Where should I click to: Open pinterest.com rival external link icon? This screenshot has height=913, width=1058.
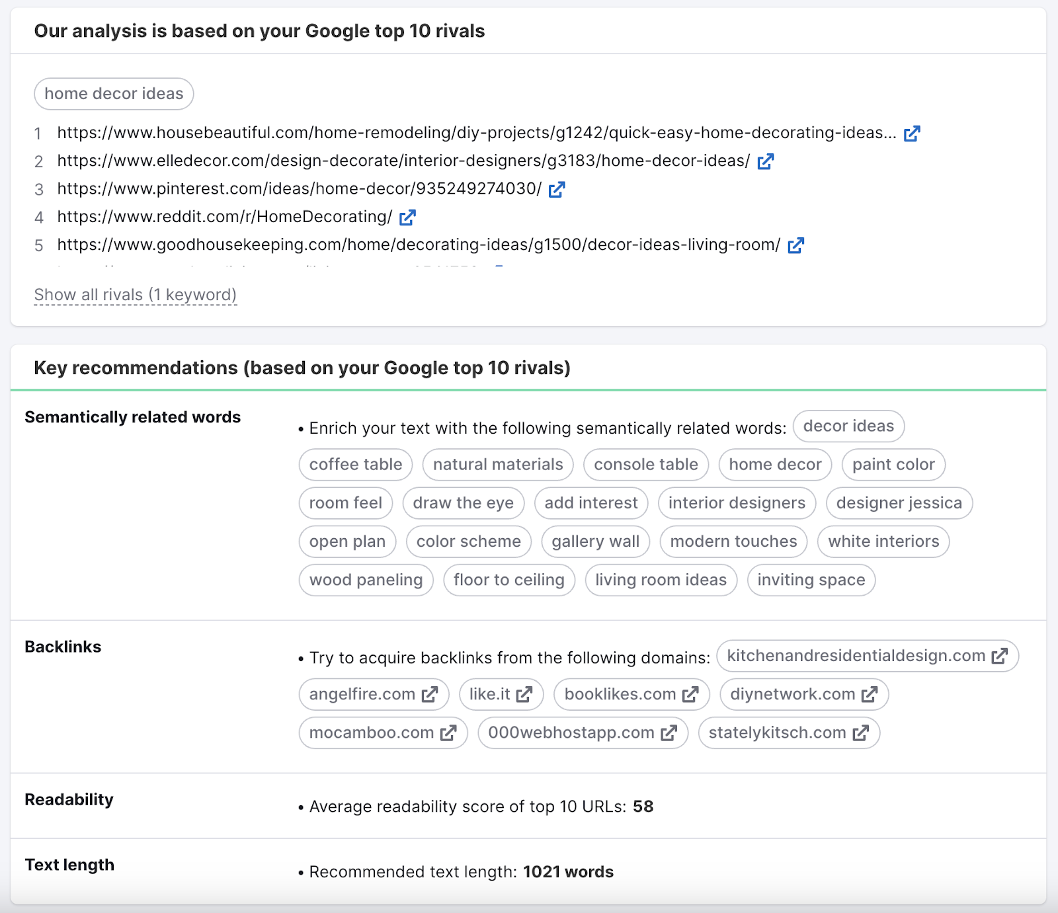557,190
